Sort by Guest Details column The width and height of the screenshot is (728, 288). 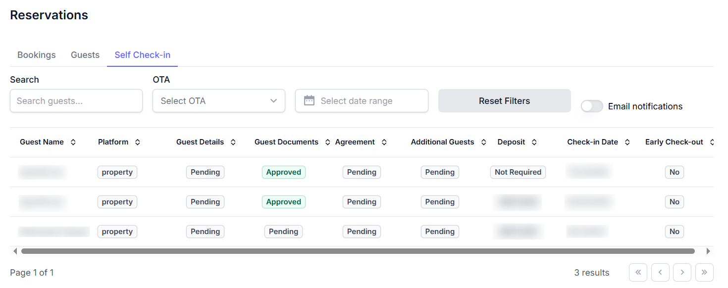[x=233, y=142]
